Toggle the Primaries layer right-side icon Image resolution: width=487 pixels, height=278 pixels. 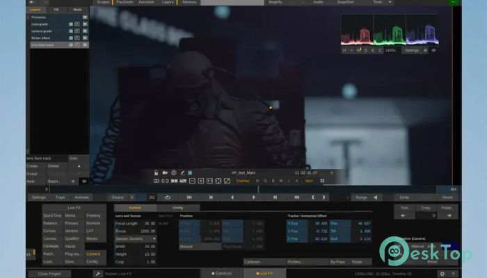coord(85,17)
